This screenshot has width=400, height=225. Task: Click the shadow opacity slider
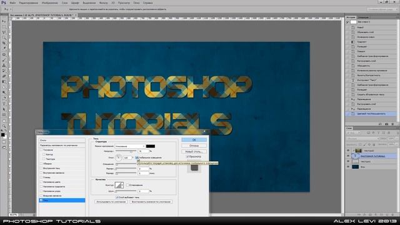click(126, 151)
